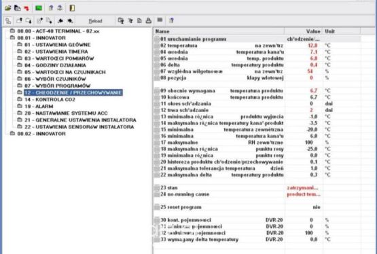
Task: Click the grey list-lines icon on the second toolbar
Action: [160, 20]
